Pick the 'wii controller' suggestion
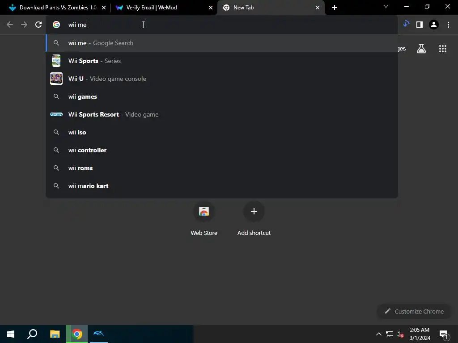The width and height of the screenshot is (458, 343). [222, 150]
